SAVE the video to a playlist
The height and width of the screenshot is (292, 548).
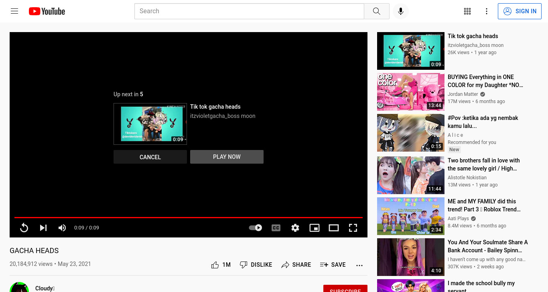click(333, 265)
